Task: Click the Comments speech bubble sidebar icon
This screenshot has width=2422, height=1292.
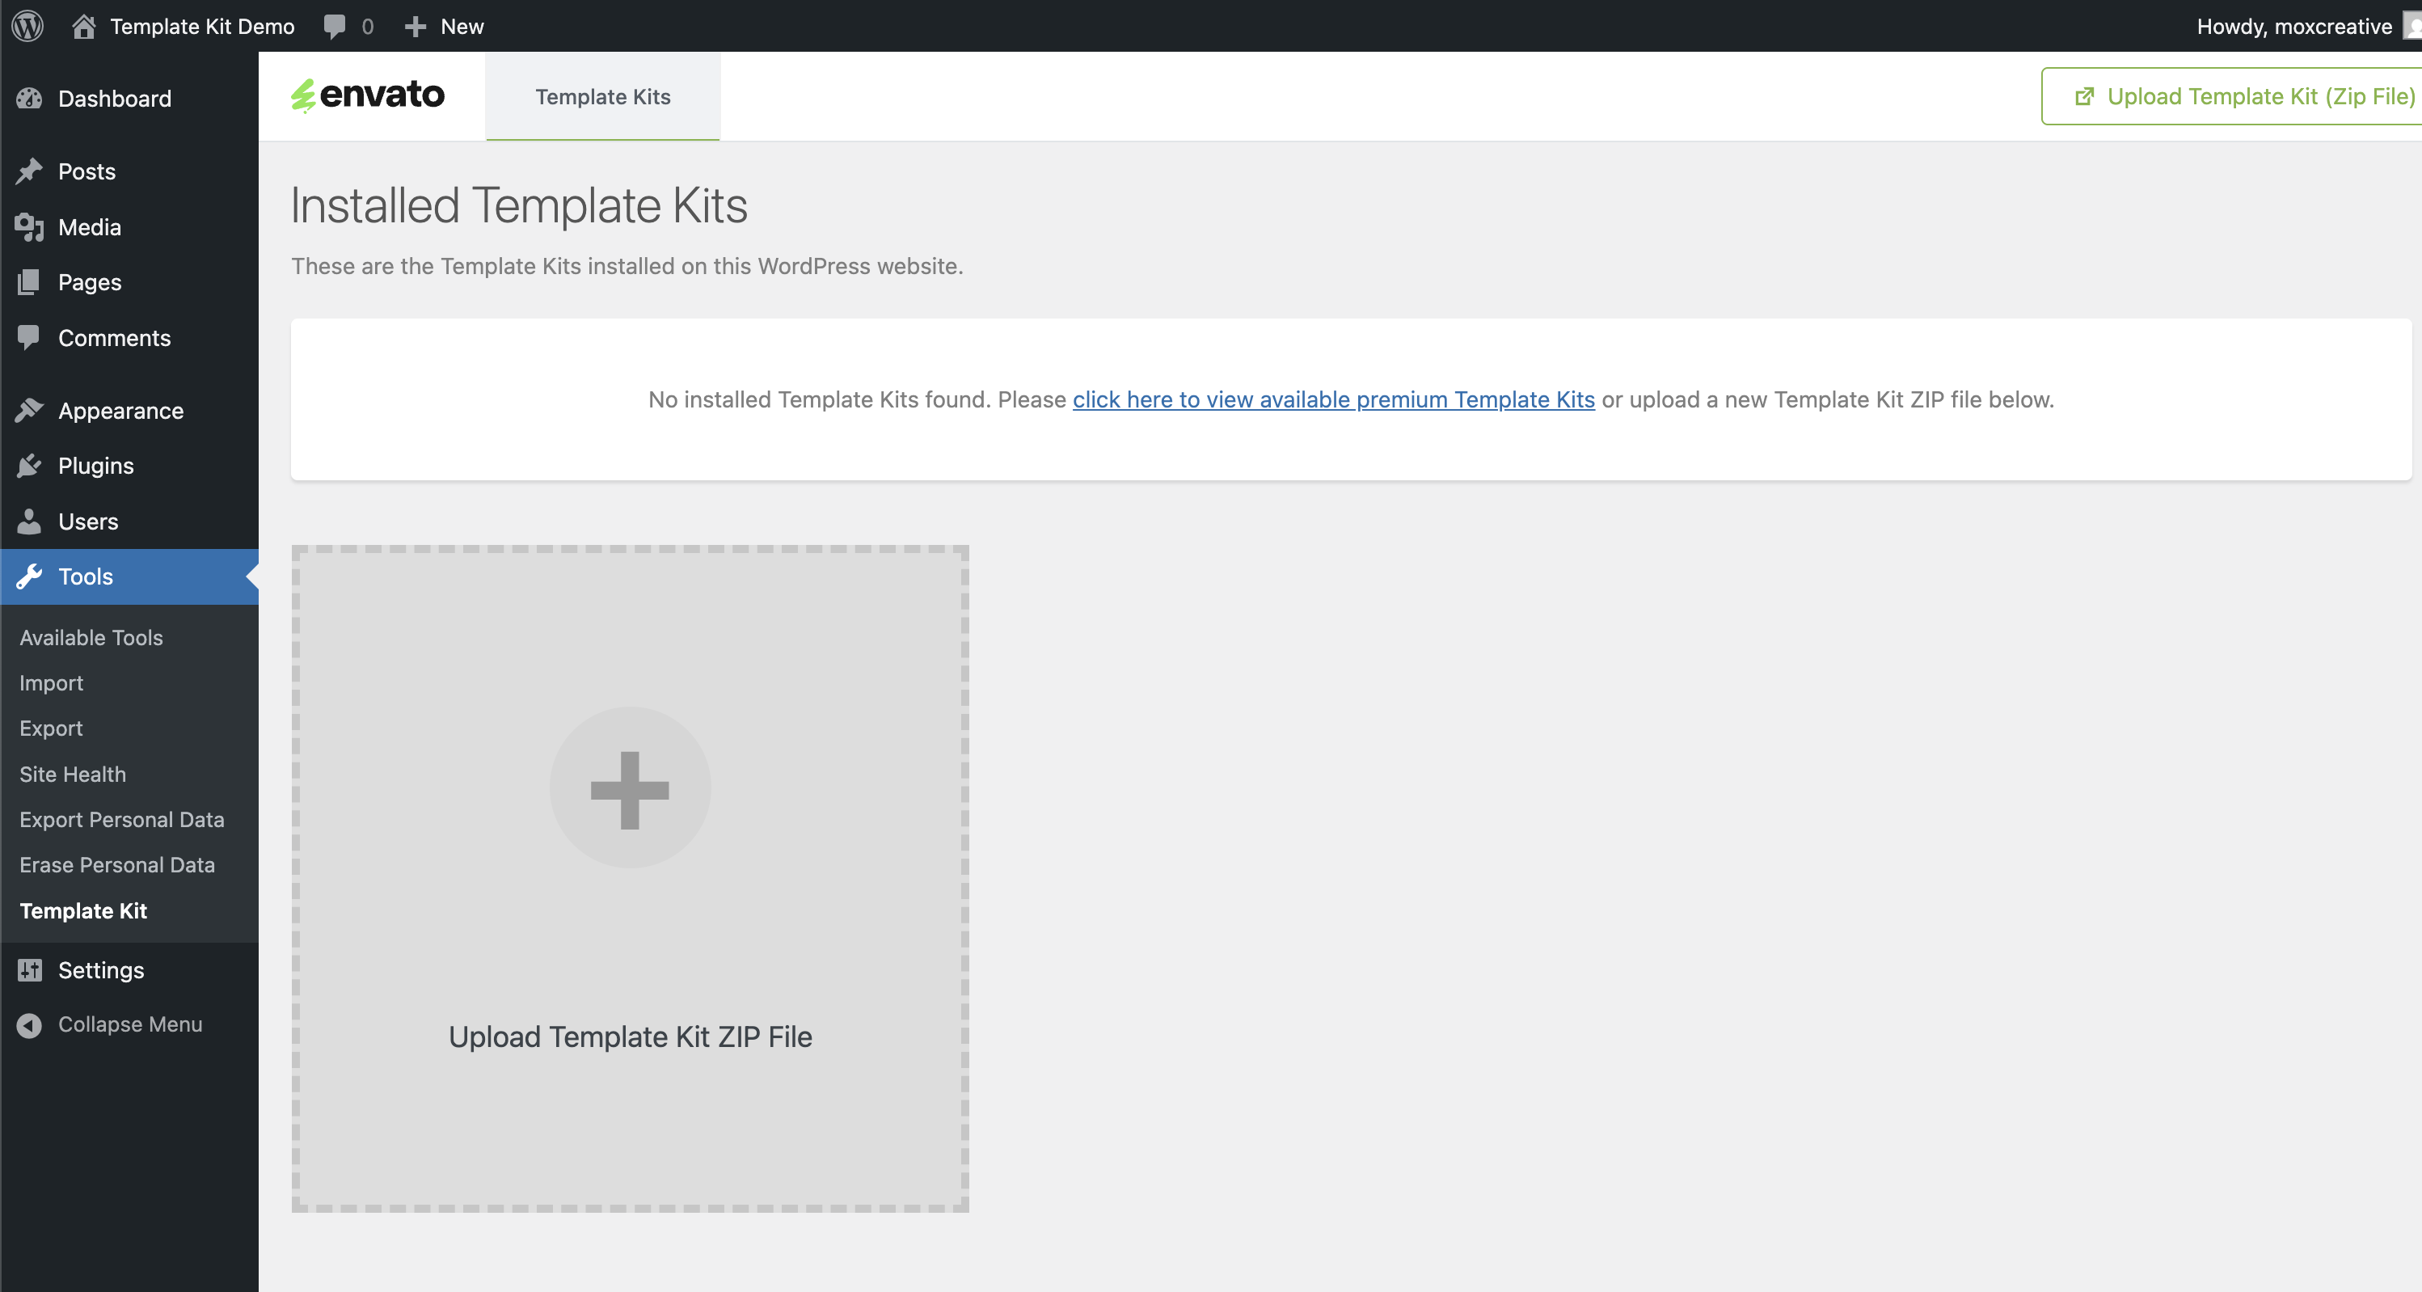Action: (29, 338)
